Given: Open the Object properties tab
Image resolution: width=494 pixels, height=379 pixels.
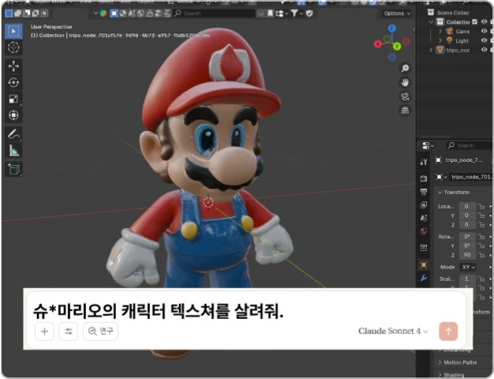Looking at the screenshot, I should [424, 265].
